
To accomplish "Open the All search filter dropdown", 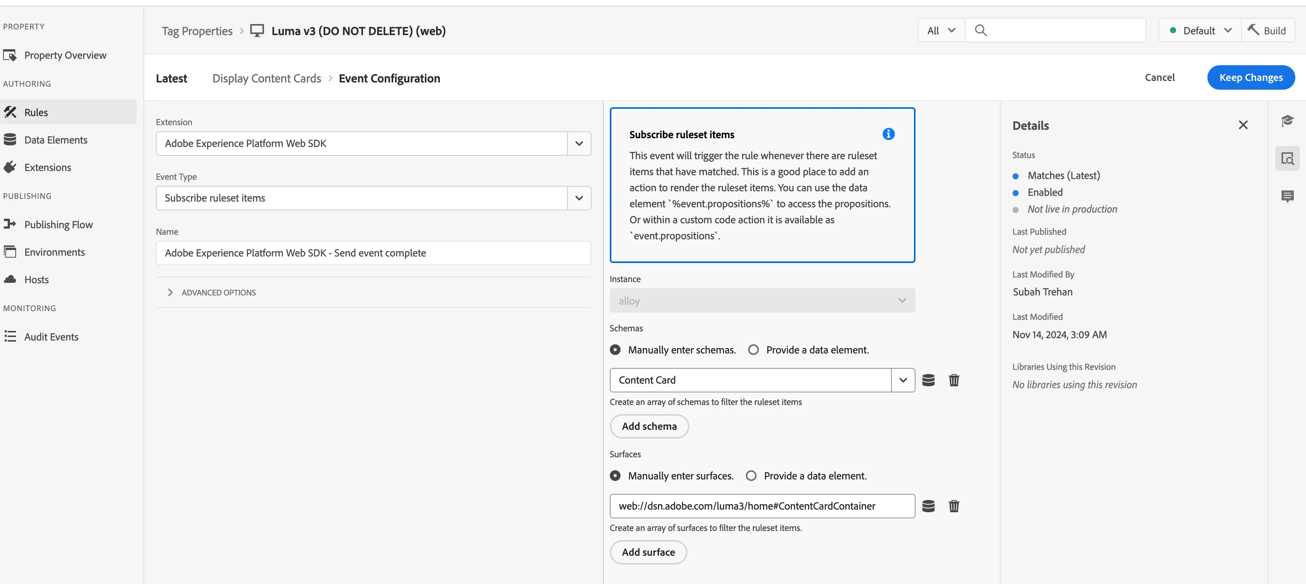I will click(941, 31).
